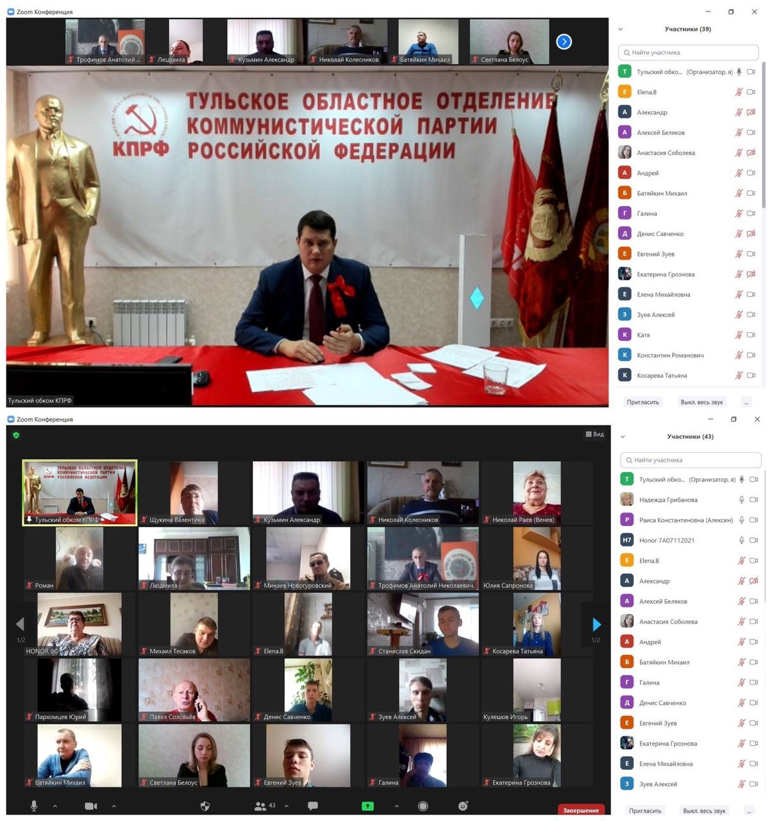
Task: Click the green Share Screen icon
Action: pos(368,806)
